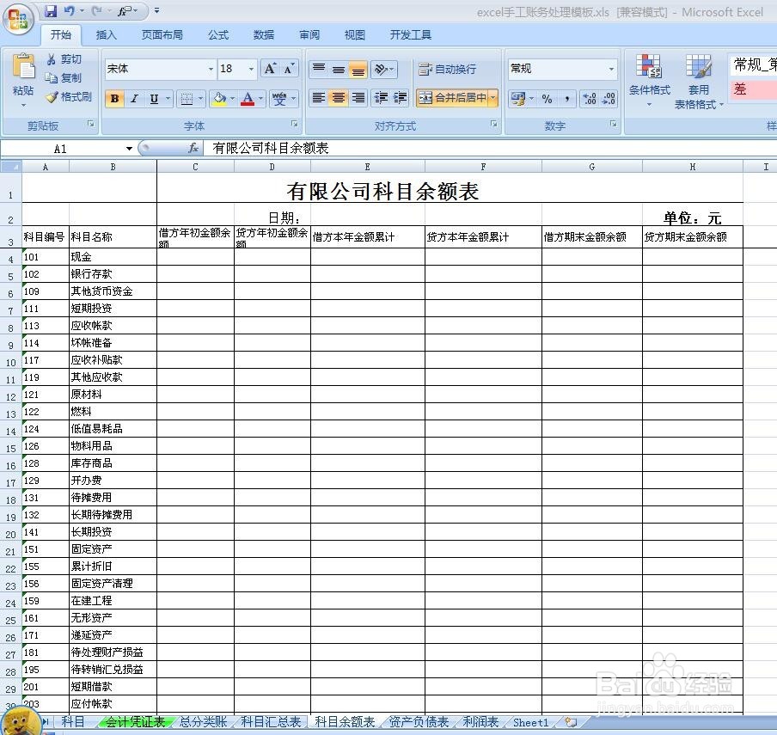Toggle Bold formatting off
777x735 pixels.
point(114,98)
